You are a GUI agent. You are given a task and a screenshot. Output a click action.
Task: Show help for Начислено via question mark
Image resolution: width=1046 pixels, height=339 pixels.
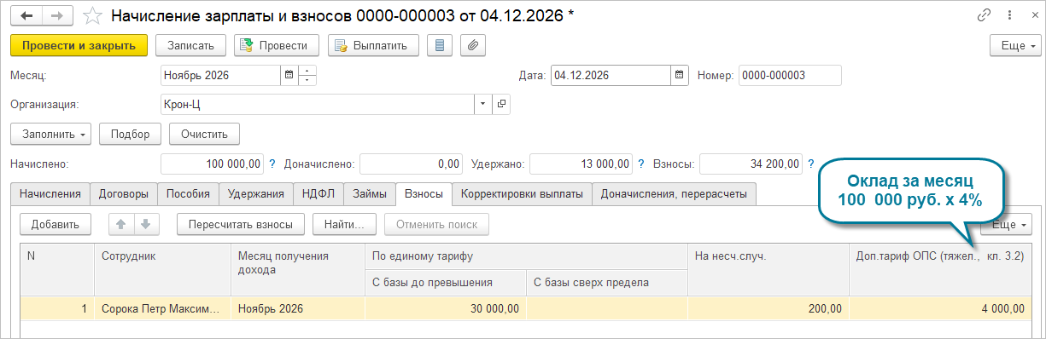point(272,164)
